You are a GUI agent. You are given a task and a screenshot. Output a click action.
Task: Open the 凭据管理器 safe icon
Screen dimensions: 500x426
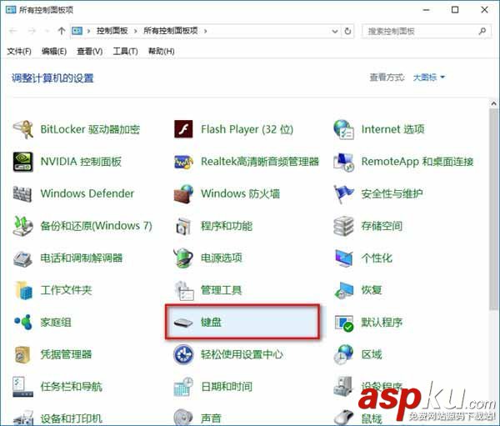point(22,354)
